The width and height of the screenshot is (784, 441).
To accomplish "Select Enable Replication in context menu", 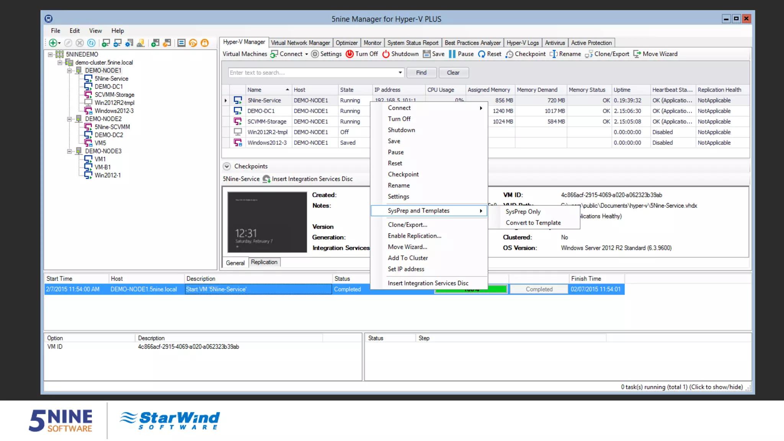I will pos(414,236).
